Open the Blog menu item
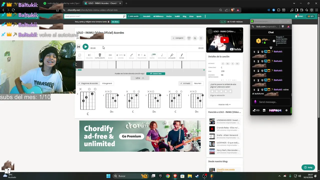Image resolution: width=320 pixels, height=180 pixels. 184,16
